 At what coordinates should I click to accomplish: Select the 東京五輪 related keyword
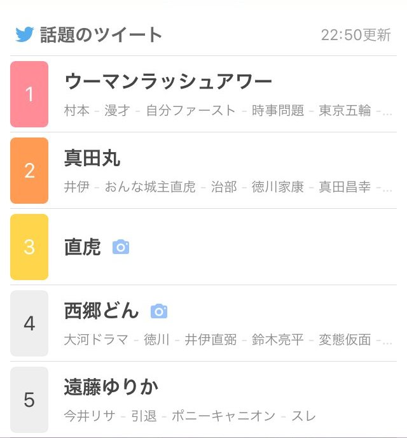click(x=345, y=110)
